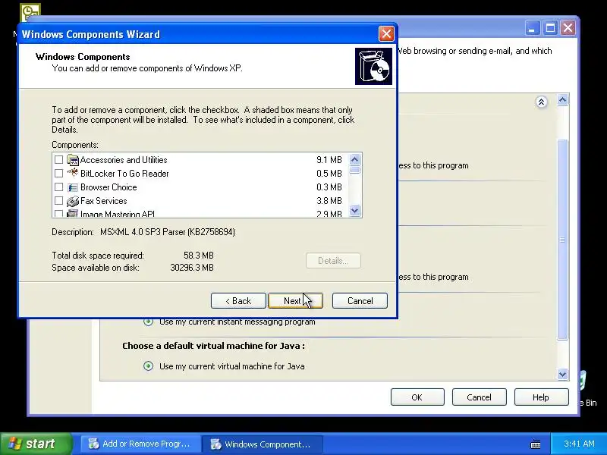Switch to Windows Components taskbar item

[x=262, y=444]
